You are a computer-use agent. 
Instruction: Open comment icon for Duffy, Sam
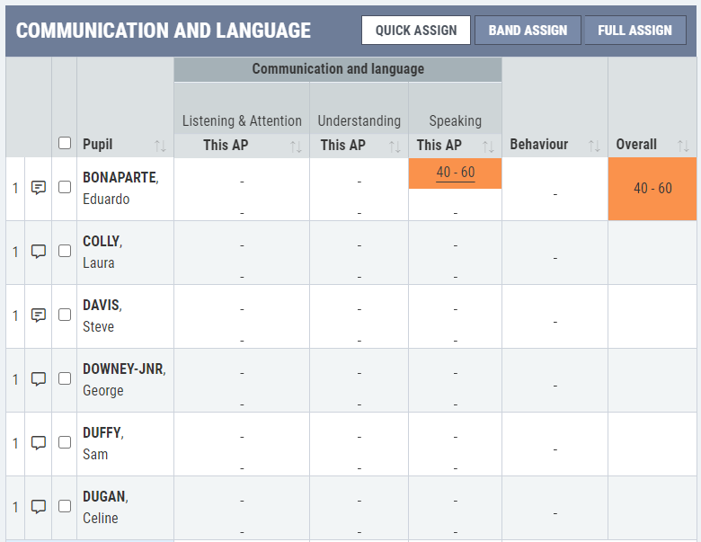[x=39, y=443]
